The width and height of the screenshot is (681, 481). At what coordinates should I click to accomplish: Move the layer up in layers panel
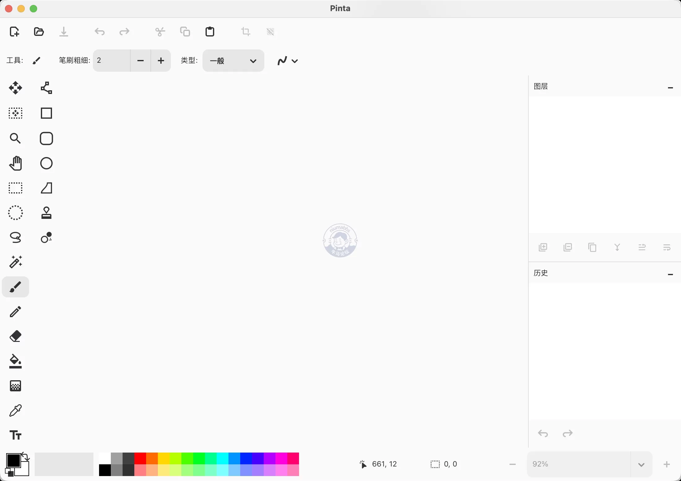642,247
